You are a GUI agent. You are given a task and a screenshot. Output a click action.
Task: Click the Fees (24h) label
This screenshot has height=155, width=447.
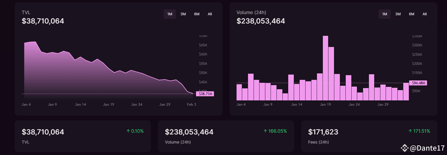pyautogui.click(x=318, y=142)
